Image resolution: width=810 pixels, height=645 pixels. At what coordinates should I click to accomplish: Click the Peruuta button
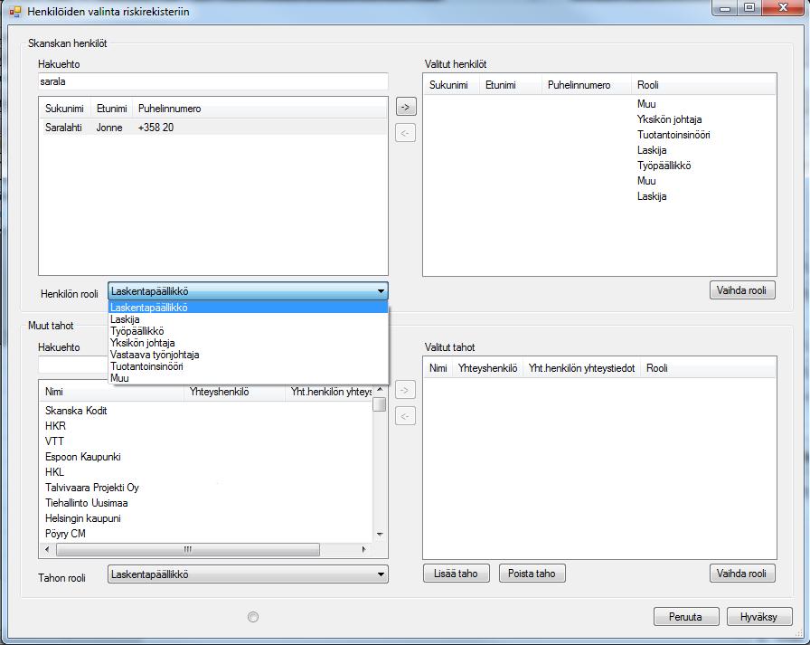[686, 617]
